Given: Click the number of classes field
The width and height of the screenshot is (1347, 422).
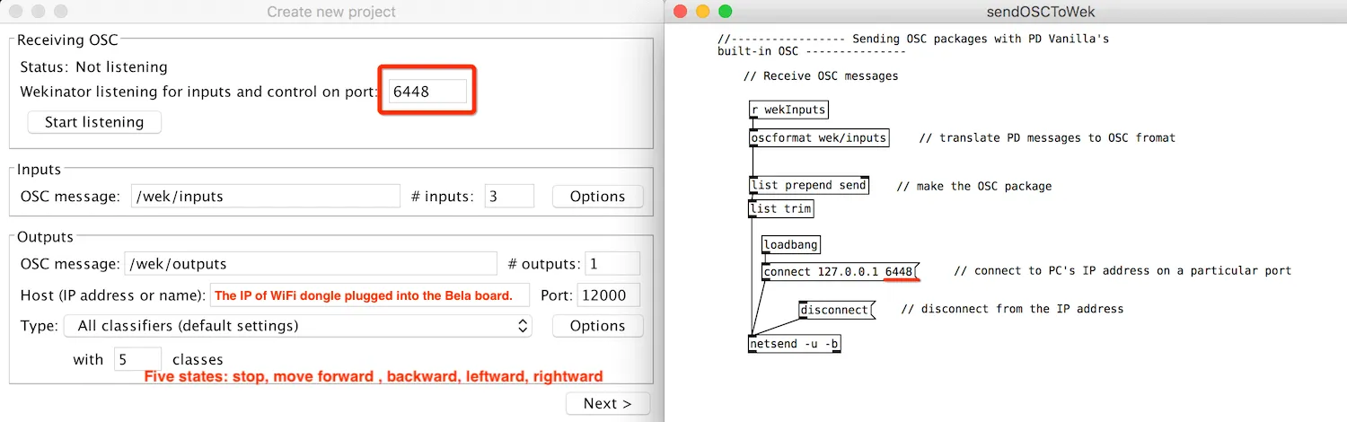Looking at the screenshot, I should tap(137, 359).
